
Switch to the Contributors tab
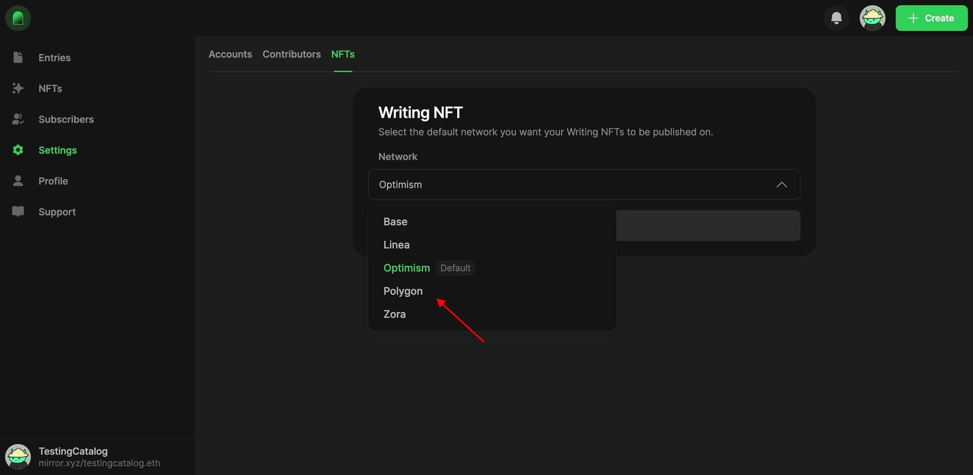(x=291, y=54)
